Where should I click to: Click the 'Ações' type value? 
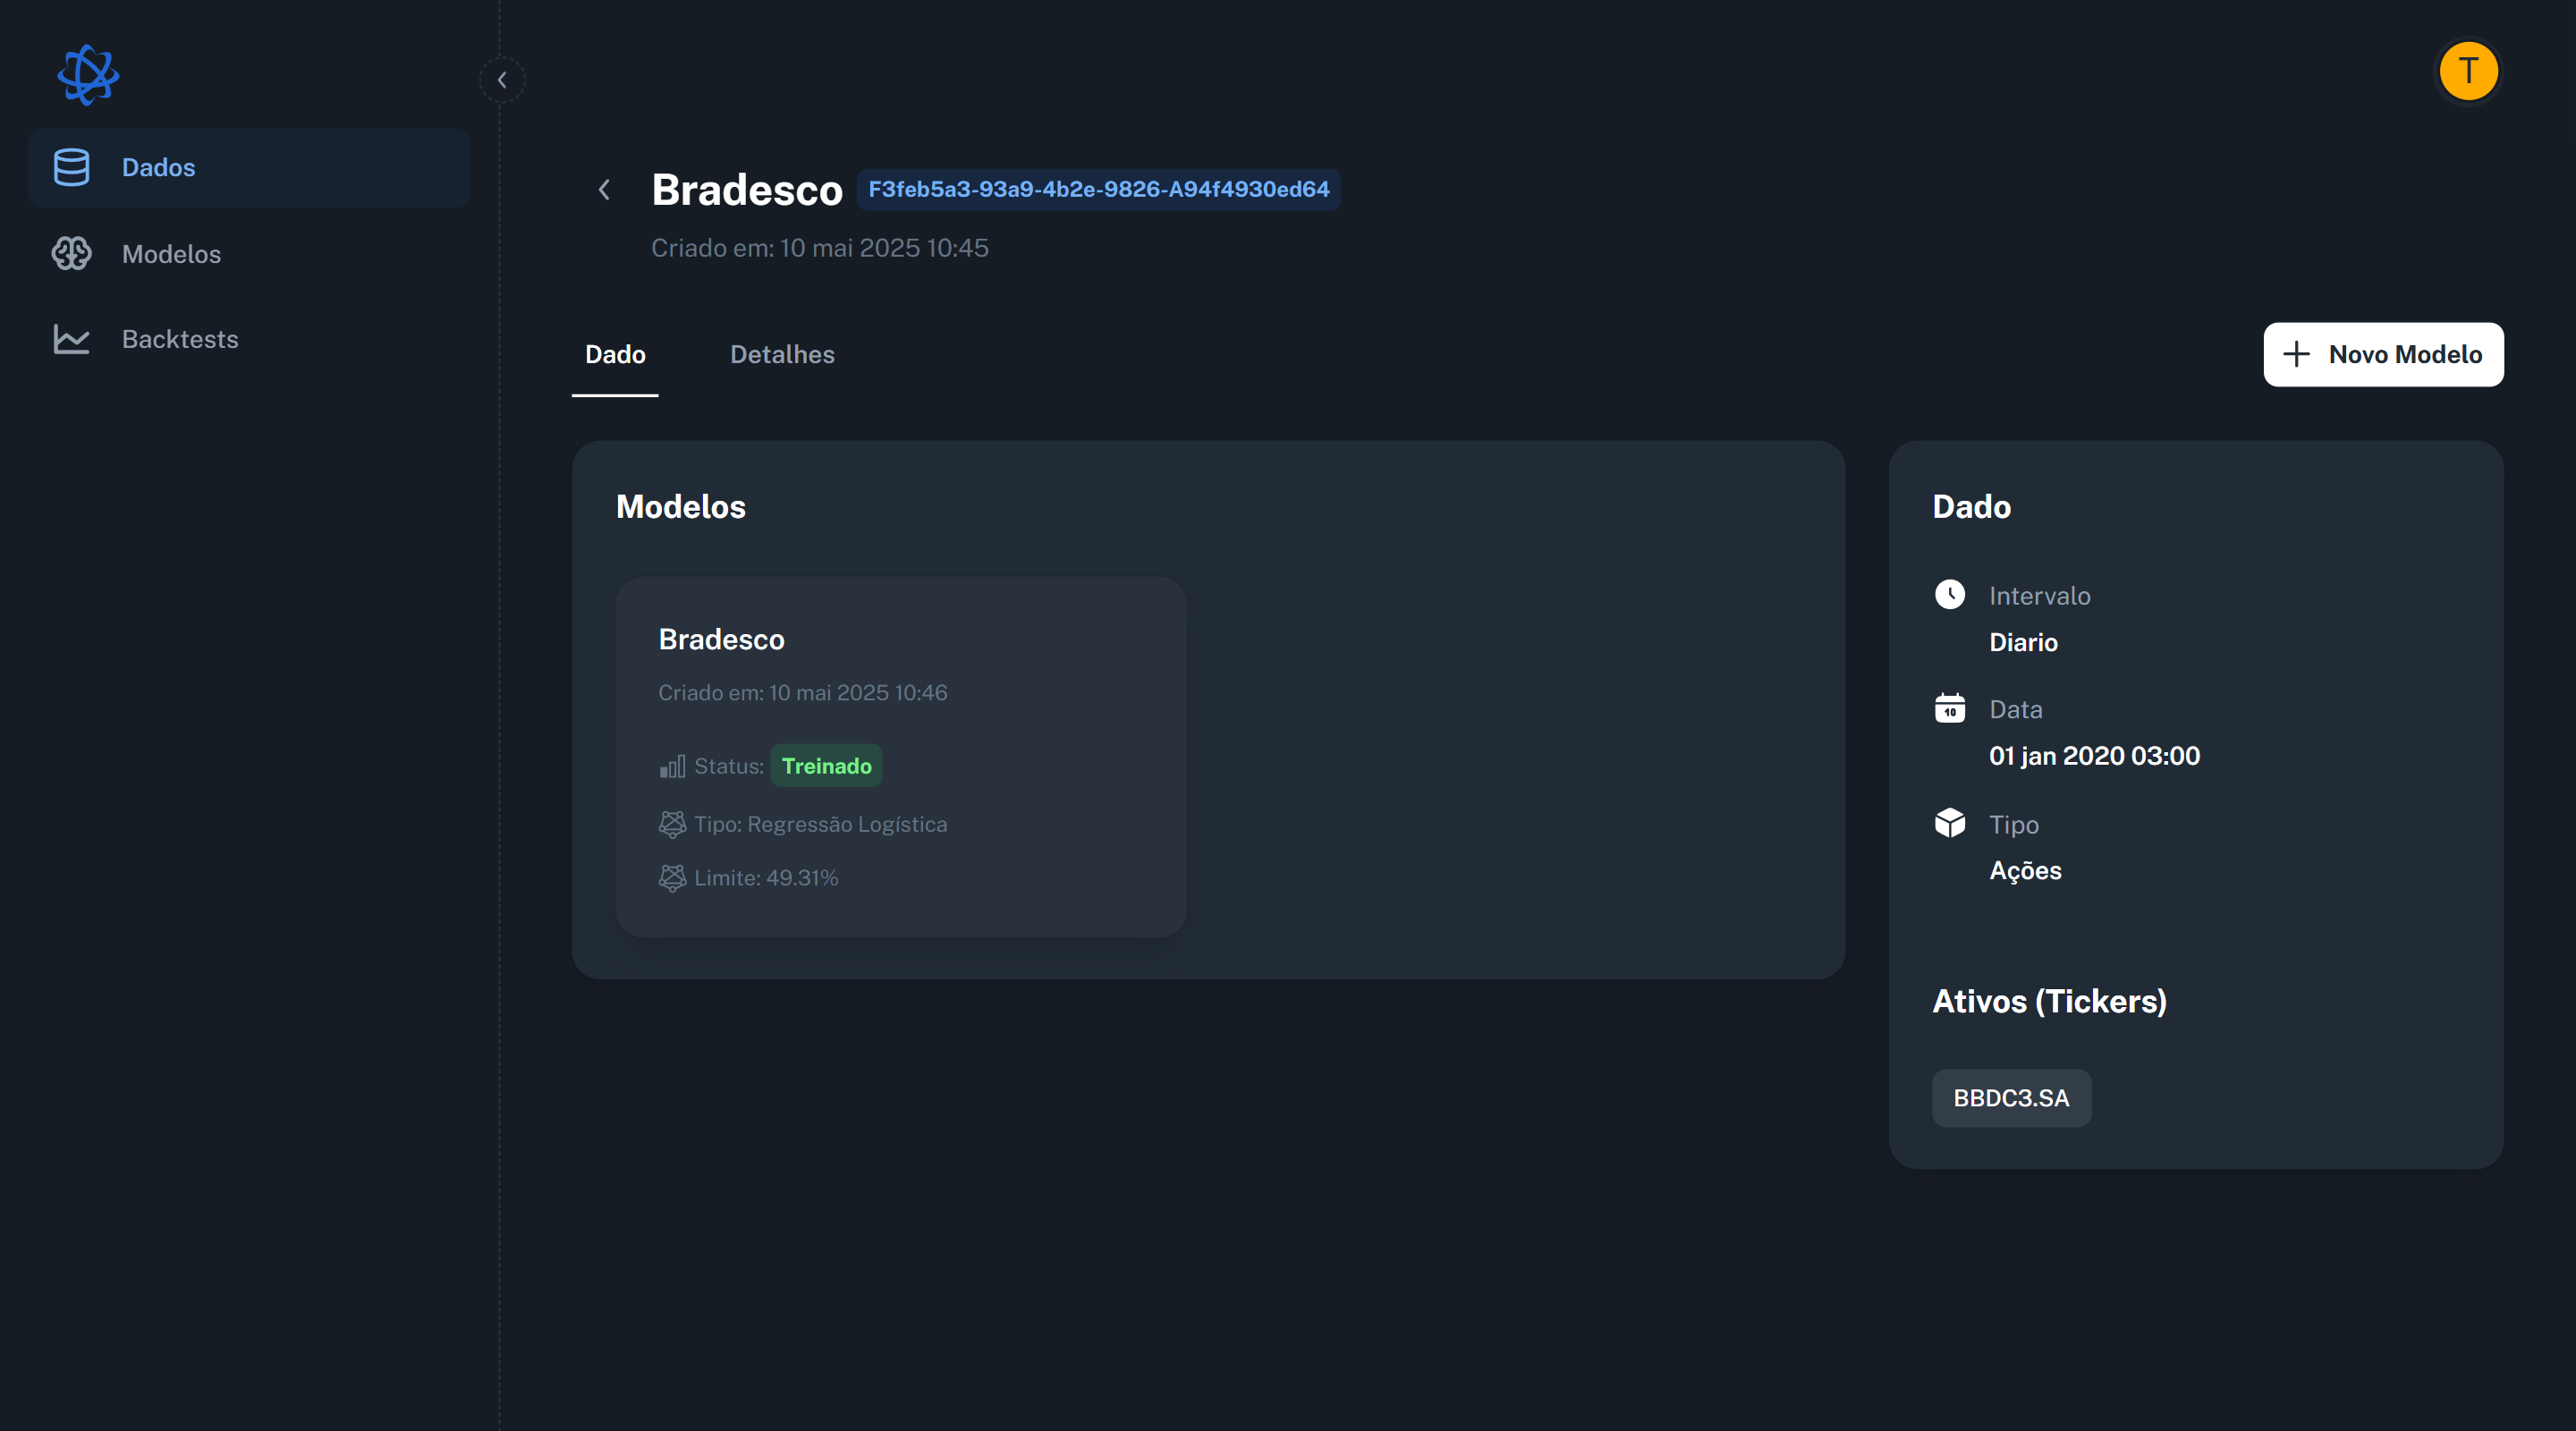2025,870
